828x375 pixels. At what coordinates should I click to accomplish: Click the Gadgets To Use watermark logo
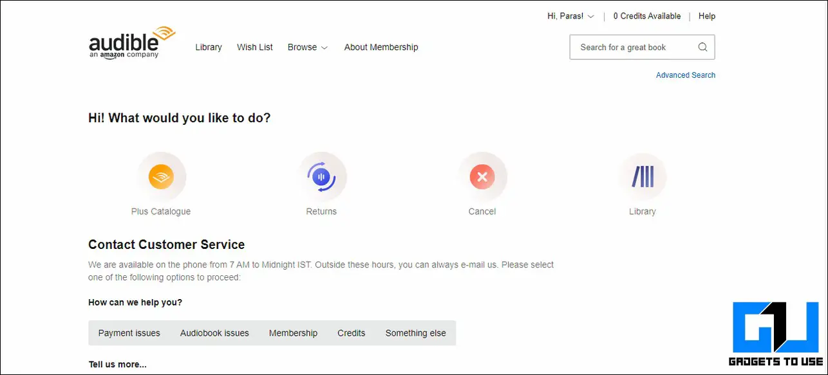pos(776,334)
